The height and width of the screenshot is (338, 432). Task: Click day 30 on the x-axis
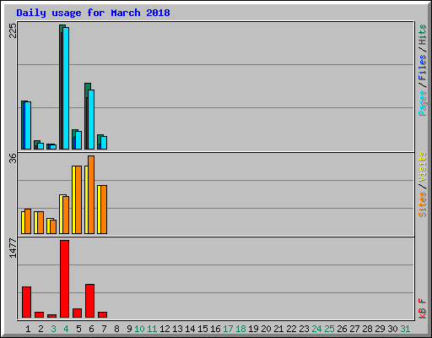392,329
